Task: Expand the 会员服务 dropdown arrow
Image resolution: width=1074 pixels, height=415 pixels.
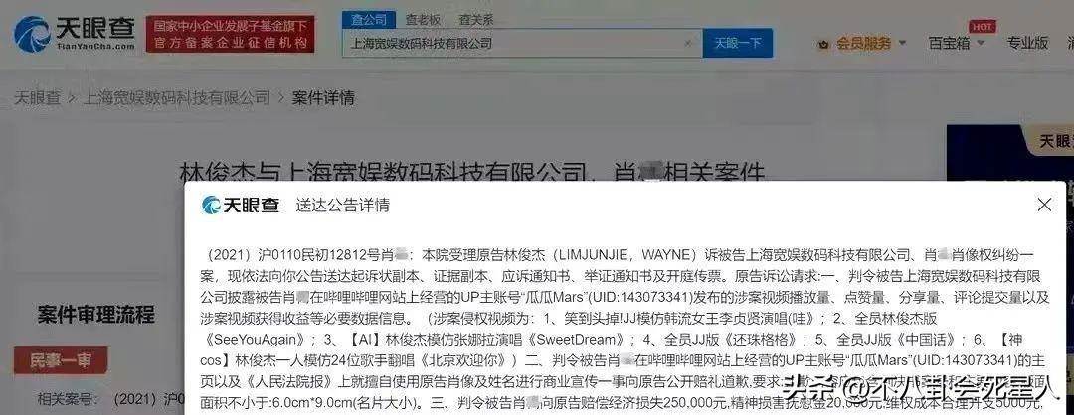Action: [x=902, y=43]
